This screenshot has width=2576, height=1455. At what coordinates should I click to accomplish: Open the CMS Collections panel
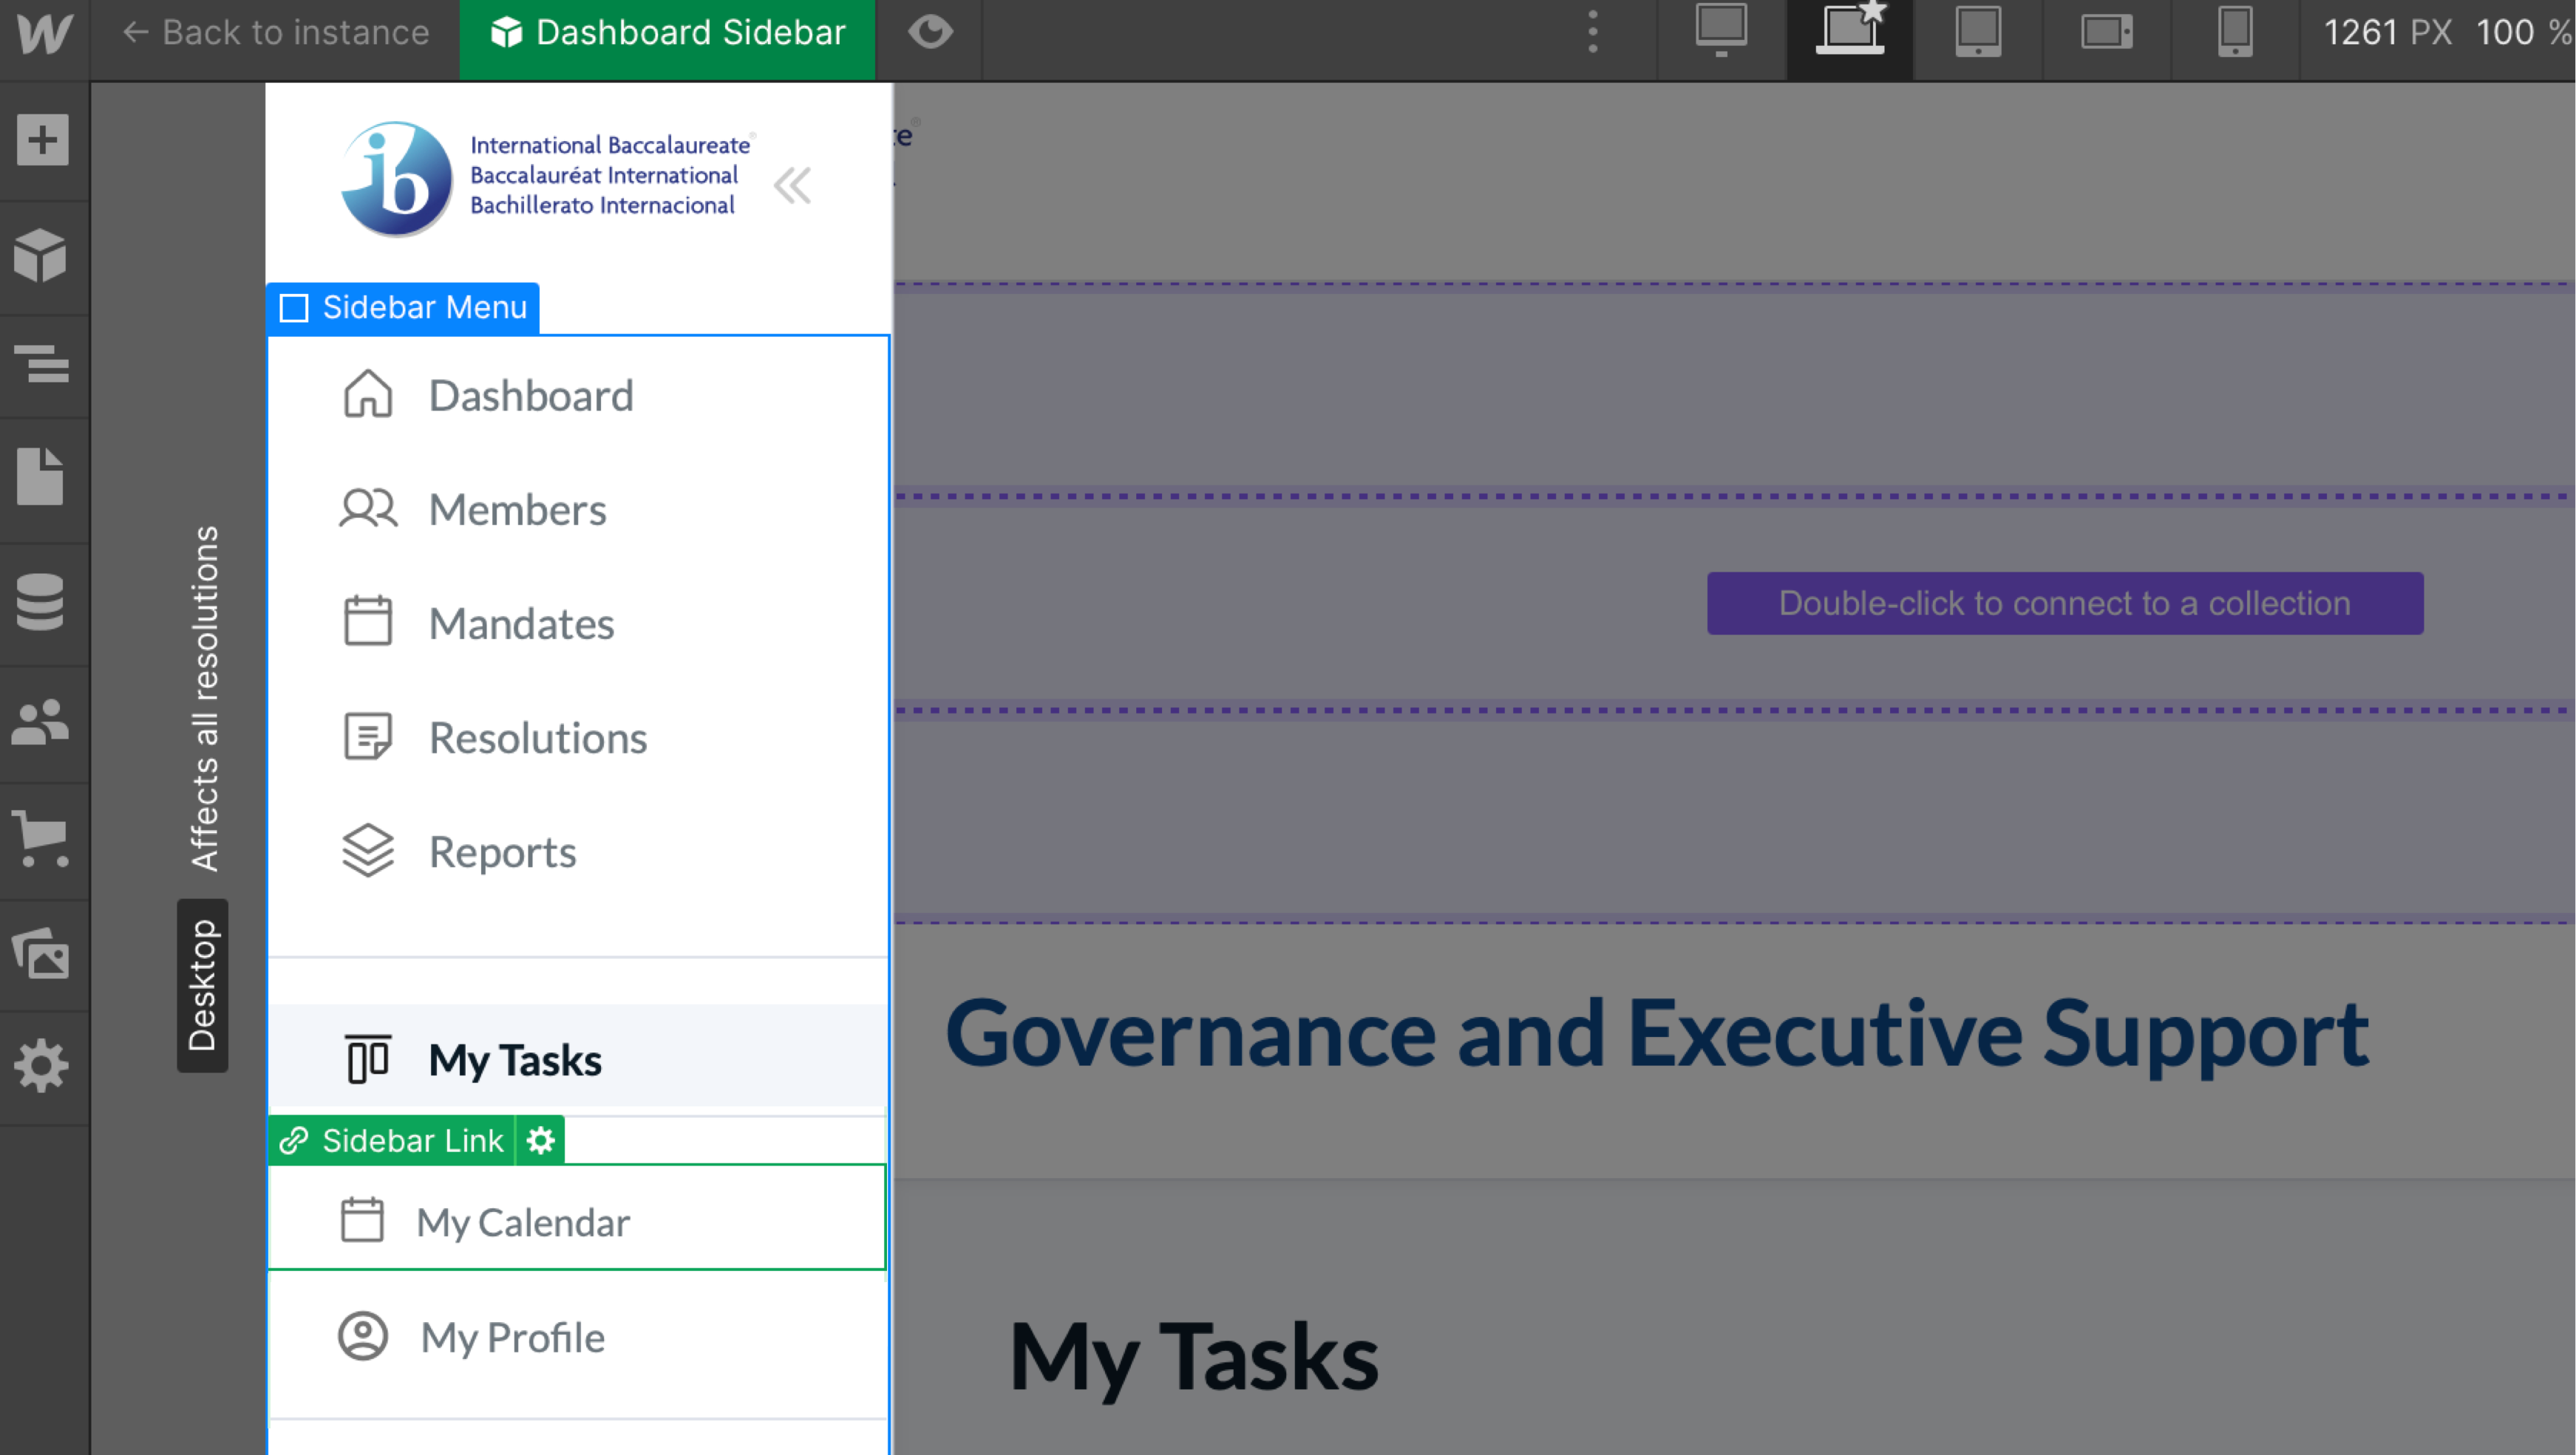pyautogui.click(x=42, y=602)
